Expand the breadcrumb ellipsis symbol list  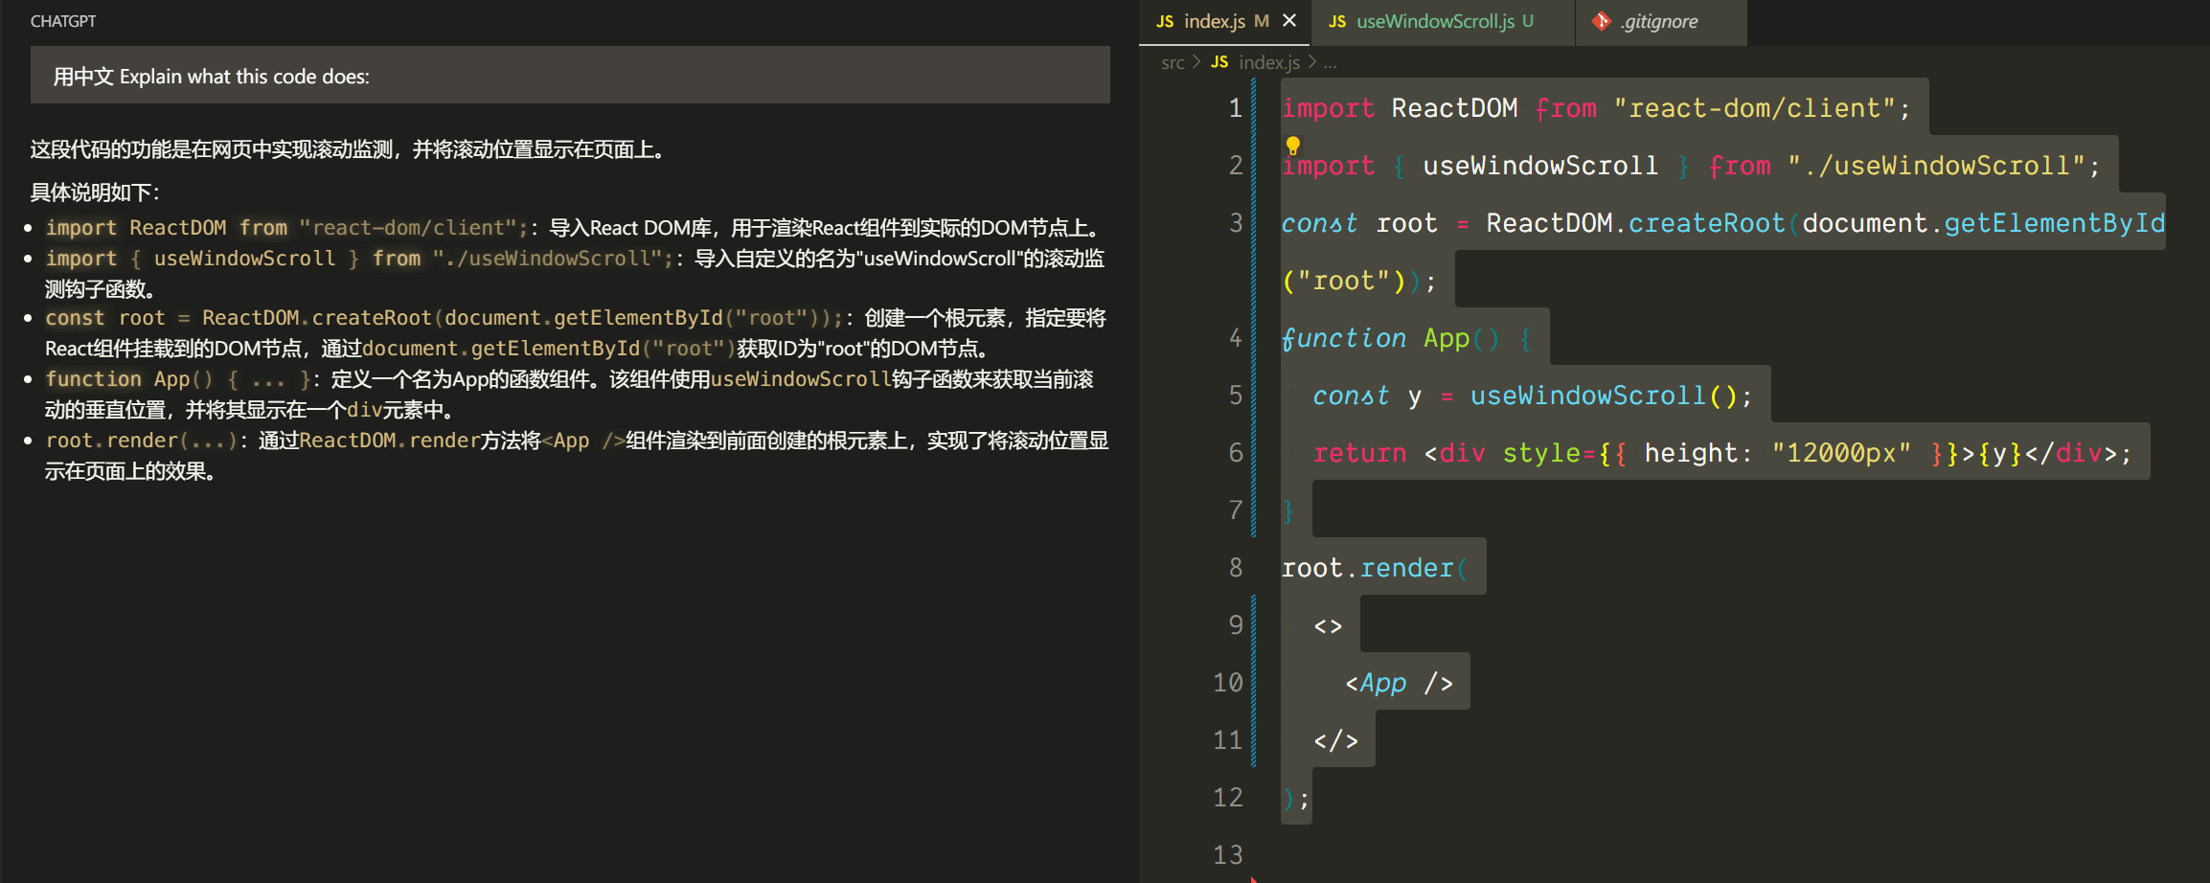point(1331,62)
